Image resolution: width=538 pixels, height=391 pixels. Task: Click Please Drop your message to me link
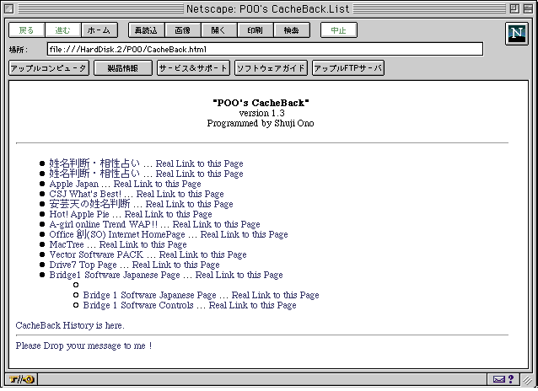pyautogui.click(x=83, y=345)
